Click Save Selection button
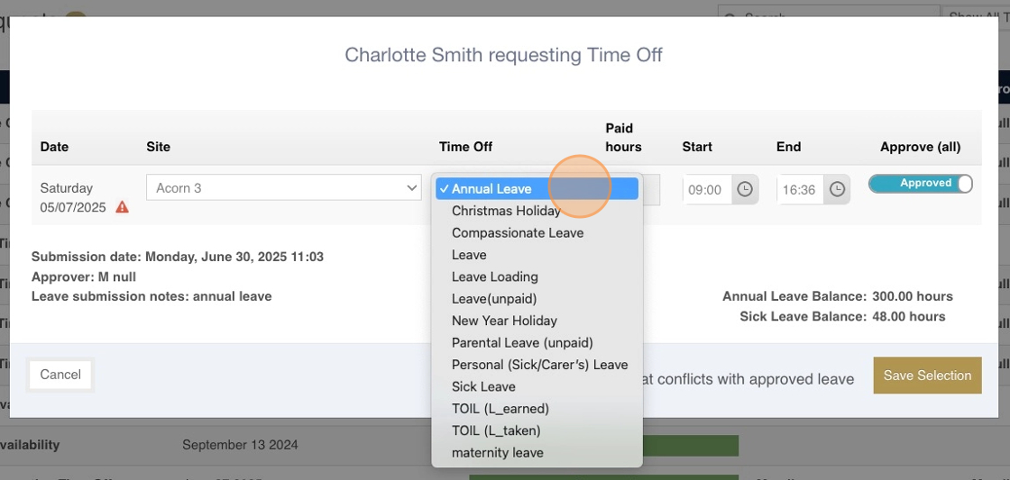This screenshot has width=1010, height=480. pyautogui.click(x=927, y=376)
